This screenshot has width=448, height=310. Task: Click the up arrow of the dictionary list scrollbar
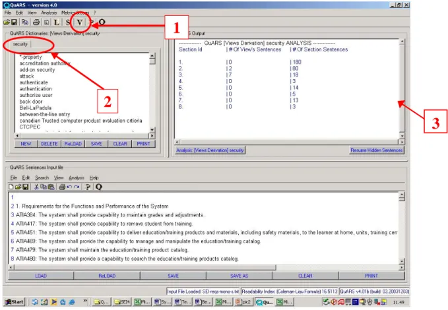coord(152,55)
